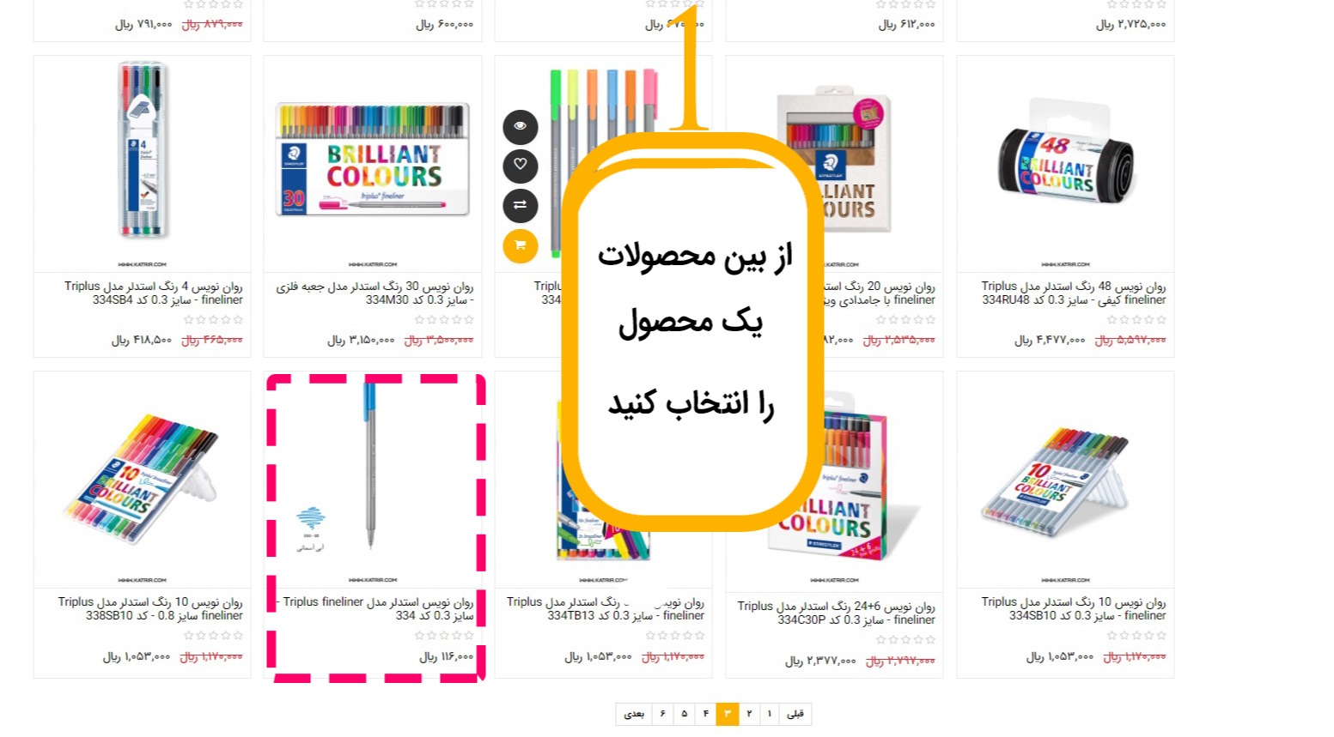Click the 334TB13 product title link
Viewport: 1334px width, 737px height.
click(605, 608)
